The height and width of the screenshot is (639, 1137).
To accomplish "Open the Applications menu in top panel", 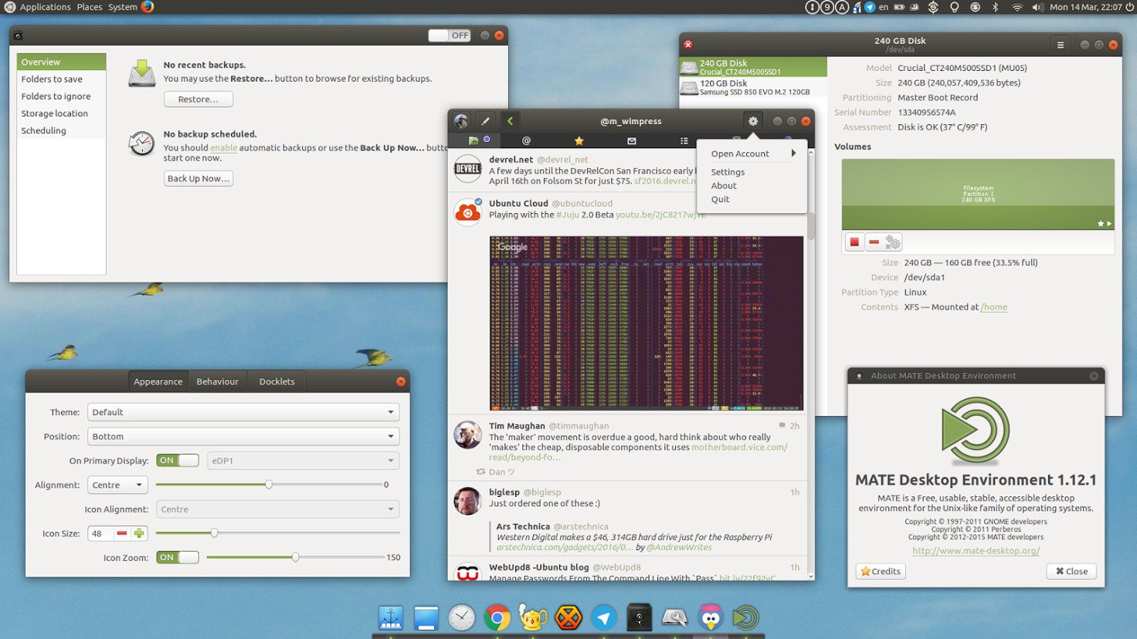I will coord(45,7).
